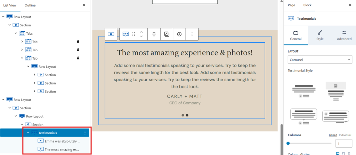Click the Columns number input field
The image size is (356, 155).
344,144
